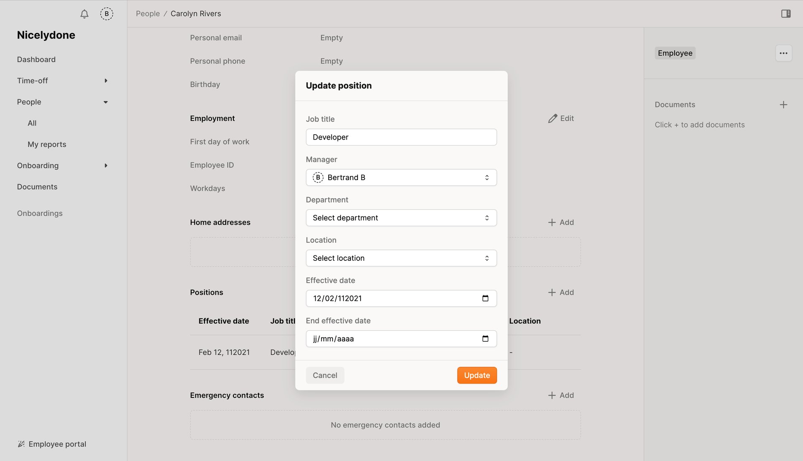Open the notifications bell
The image size is (803, 461).
(x=84, y=14)
